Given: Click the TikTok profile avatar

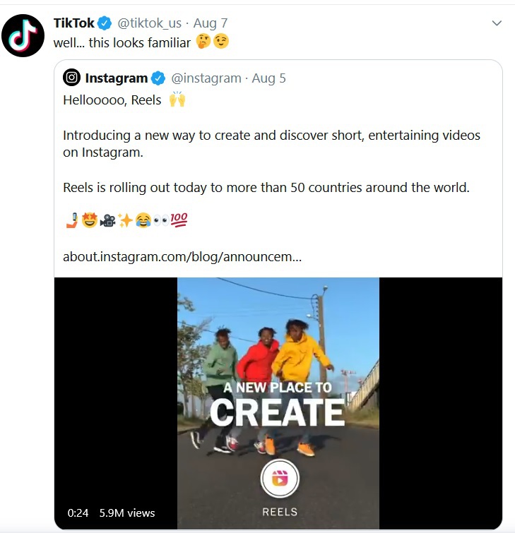Looking at the screenshot, I should [x=23, y=35].
